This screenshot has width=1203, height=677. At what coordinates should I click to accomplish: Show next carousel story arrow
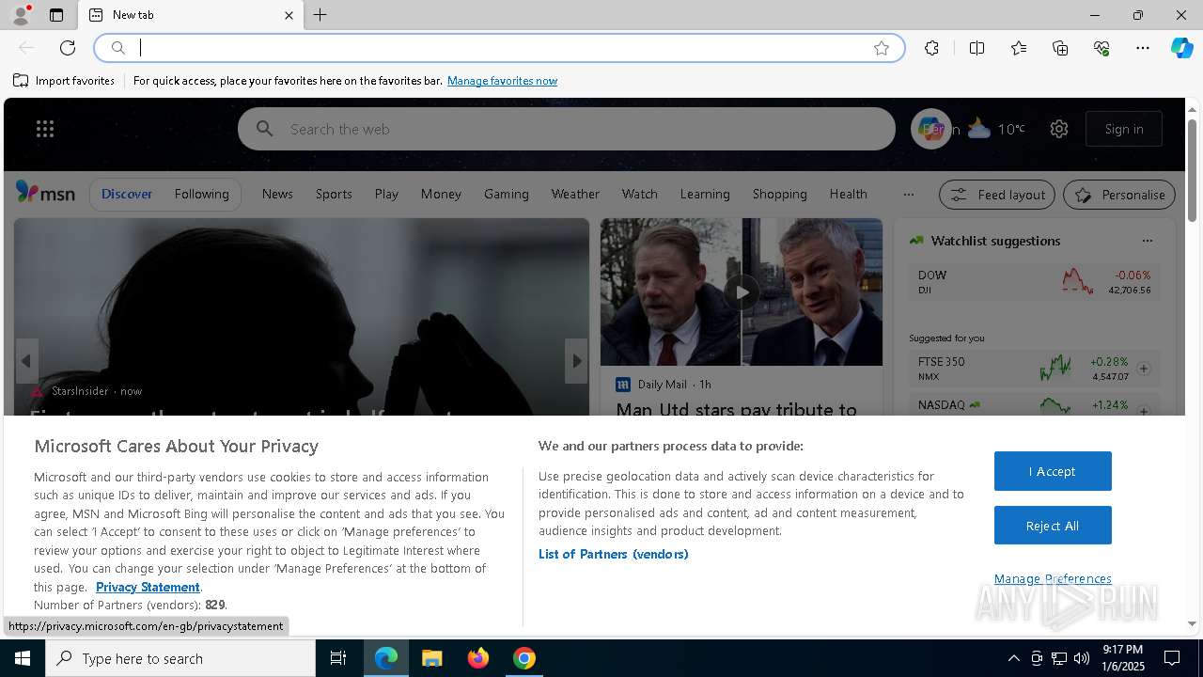[576, 361]
